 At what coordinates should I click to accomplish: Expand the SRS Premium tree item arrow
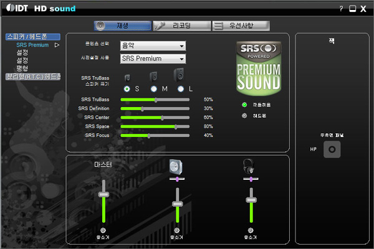pyautogui.click(x=57, y=45)
